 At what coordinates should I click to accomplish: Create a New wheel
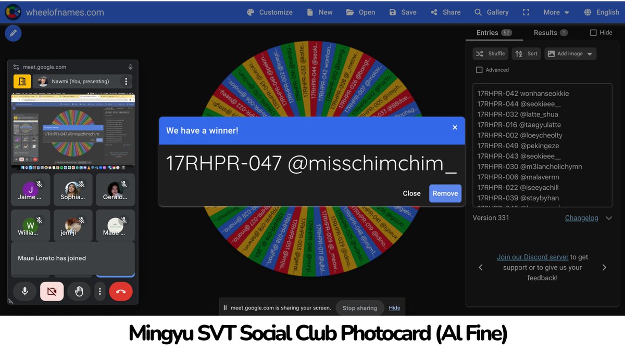tap(319, 12)
